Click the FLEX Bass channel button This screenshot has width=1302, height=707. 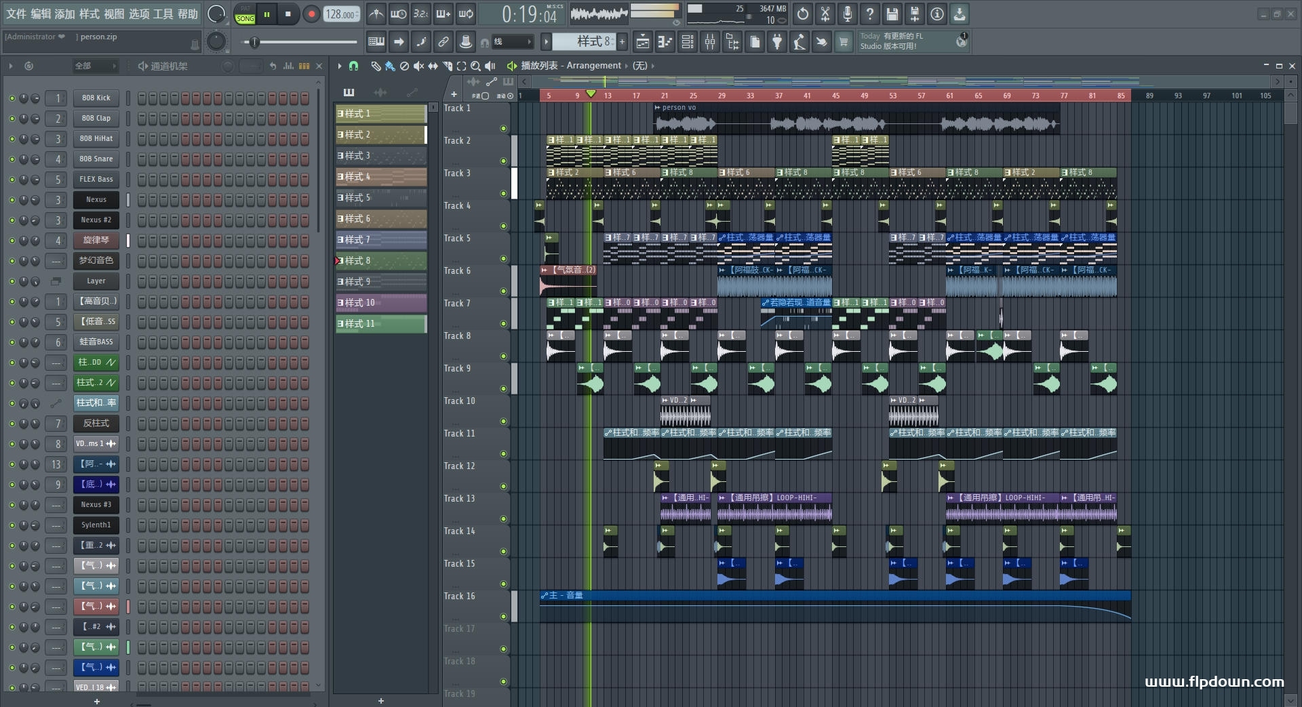pos(96,180)
